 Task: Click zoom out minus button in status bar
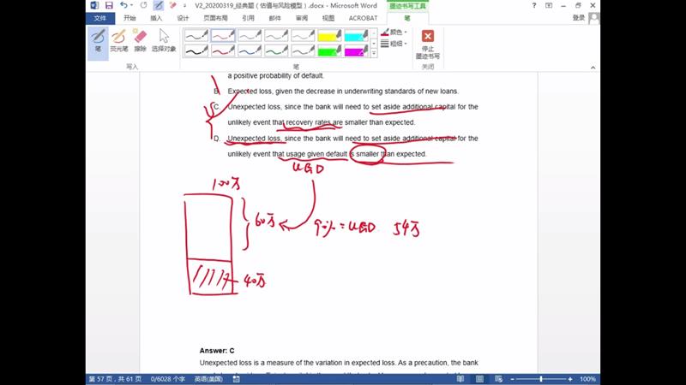[x=512, y=379]
